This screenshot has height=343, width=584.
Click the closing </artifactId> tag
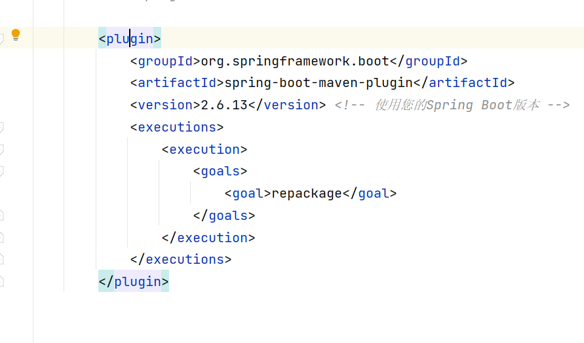pyautogui.click(x=463, y=83)
